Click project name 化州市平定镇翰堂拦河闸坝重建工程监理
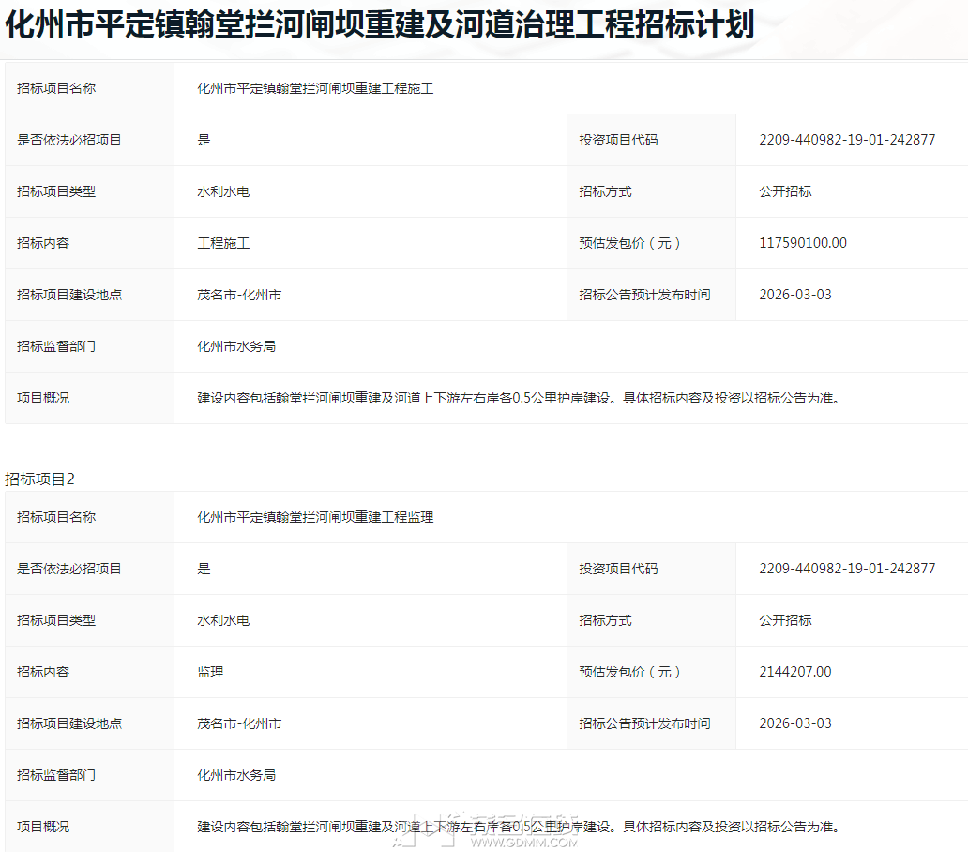Viewport: 968px width, 852px height. click(x=315, y=517)
